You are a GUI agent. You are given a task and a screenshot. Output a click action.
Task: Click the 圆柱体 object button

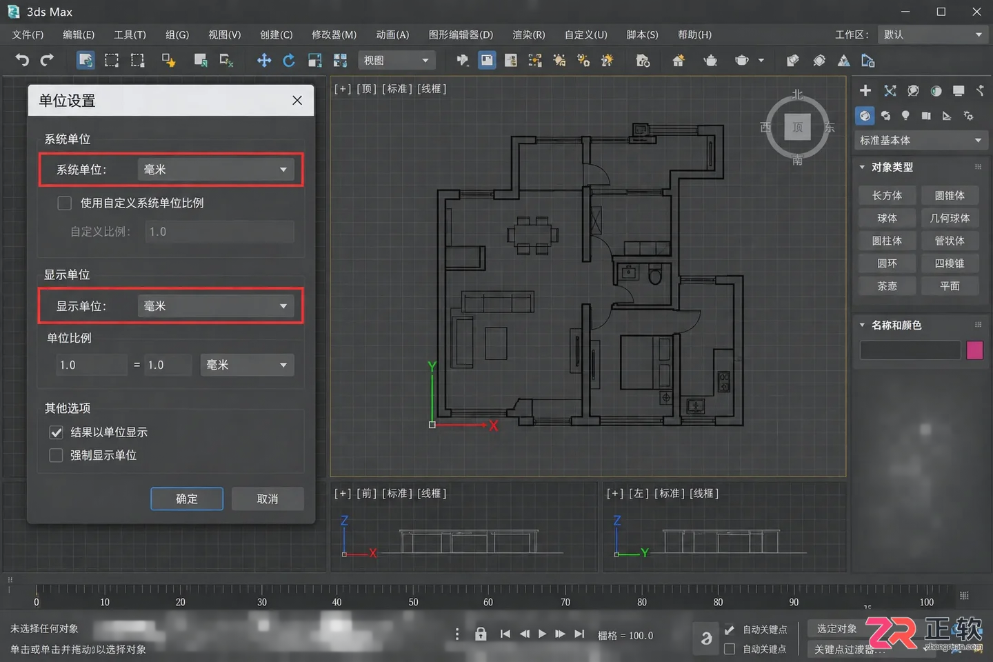(887, 241)
